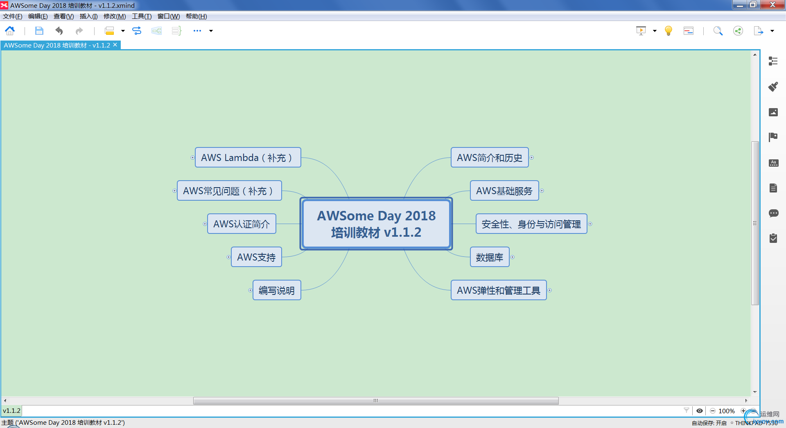Undo the last action

(59, 31)
